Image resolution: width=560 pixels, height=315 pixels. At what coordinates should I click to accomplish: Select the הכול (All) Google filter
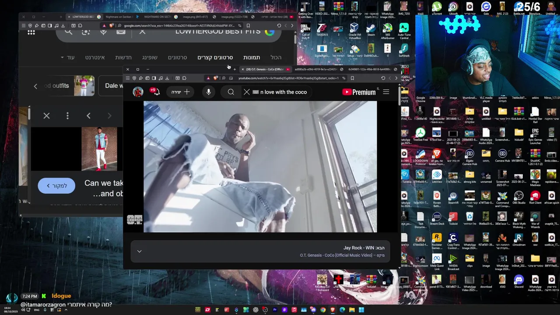click(276, 57)
